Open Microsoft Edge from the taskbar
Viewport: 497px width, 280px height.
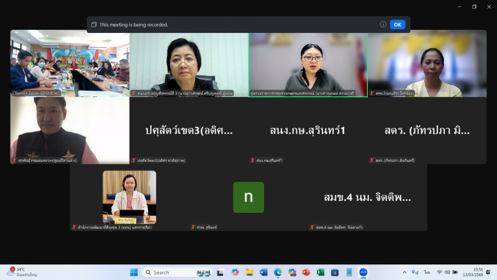[x=278, y=273]
